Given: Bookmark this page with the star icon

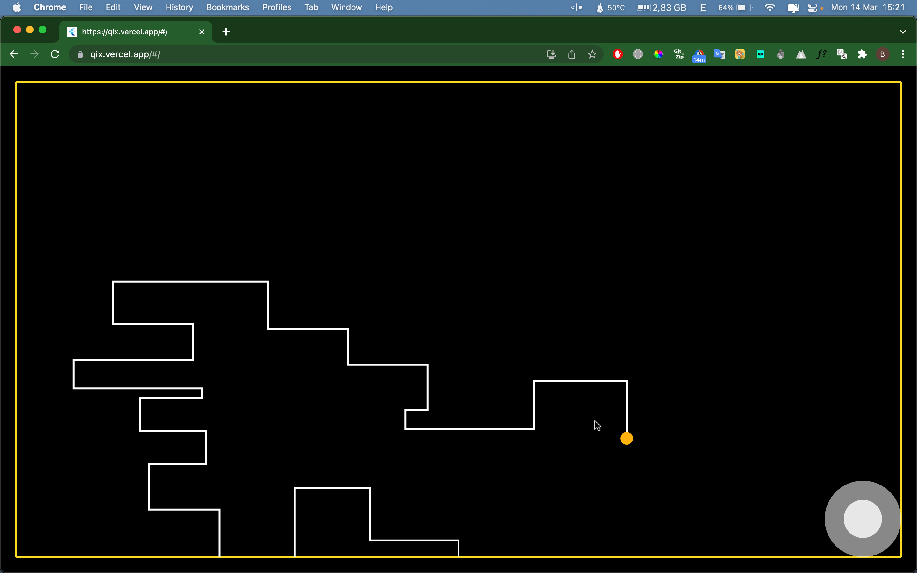Looking at the screenshot, I should pyautogui.click(x=592, y=54).
